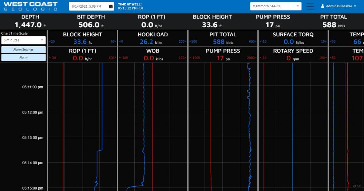
Task: Click the Bit Depth summary readout
Action: [91, 21]
